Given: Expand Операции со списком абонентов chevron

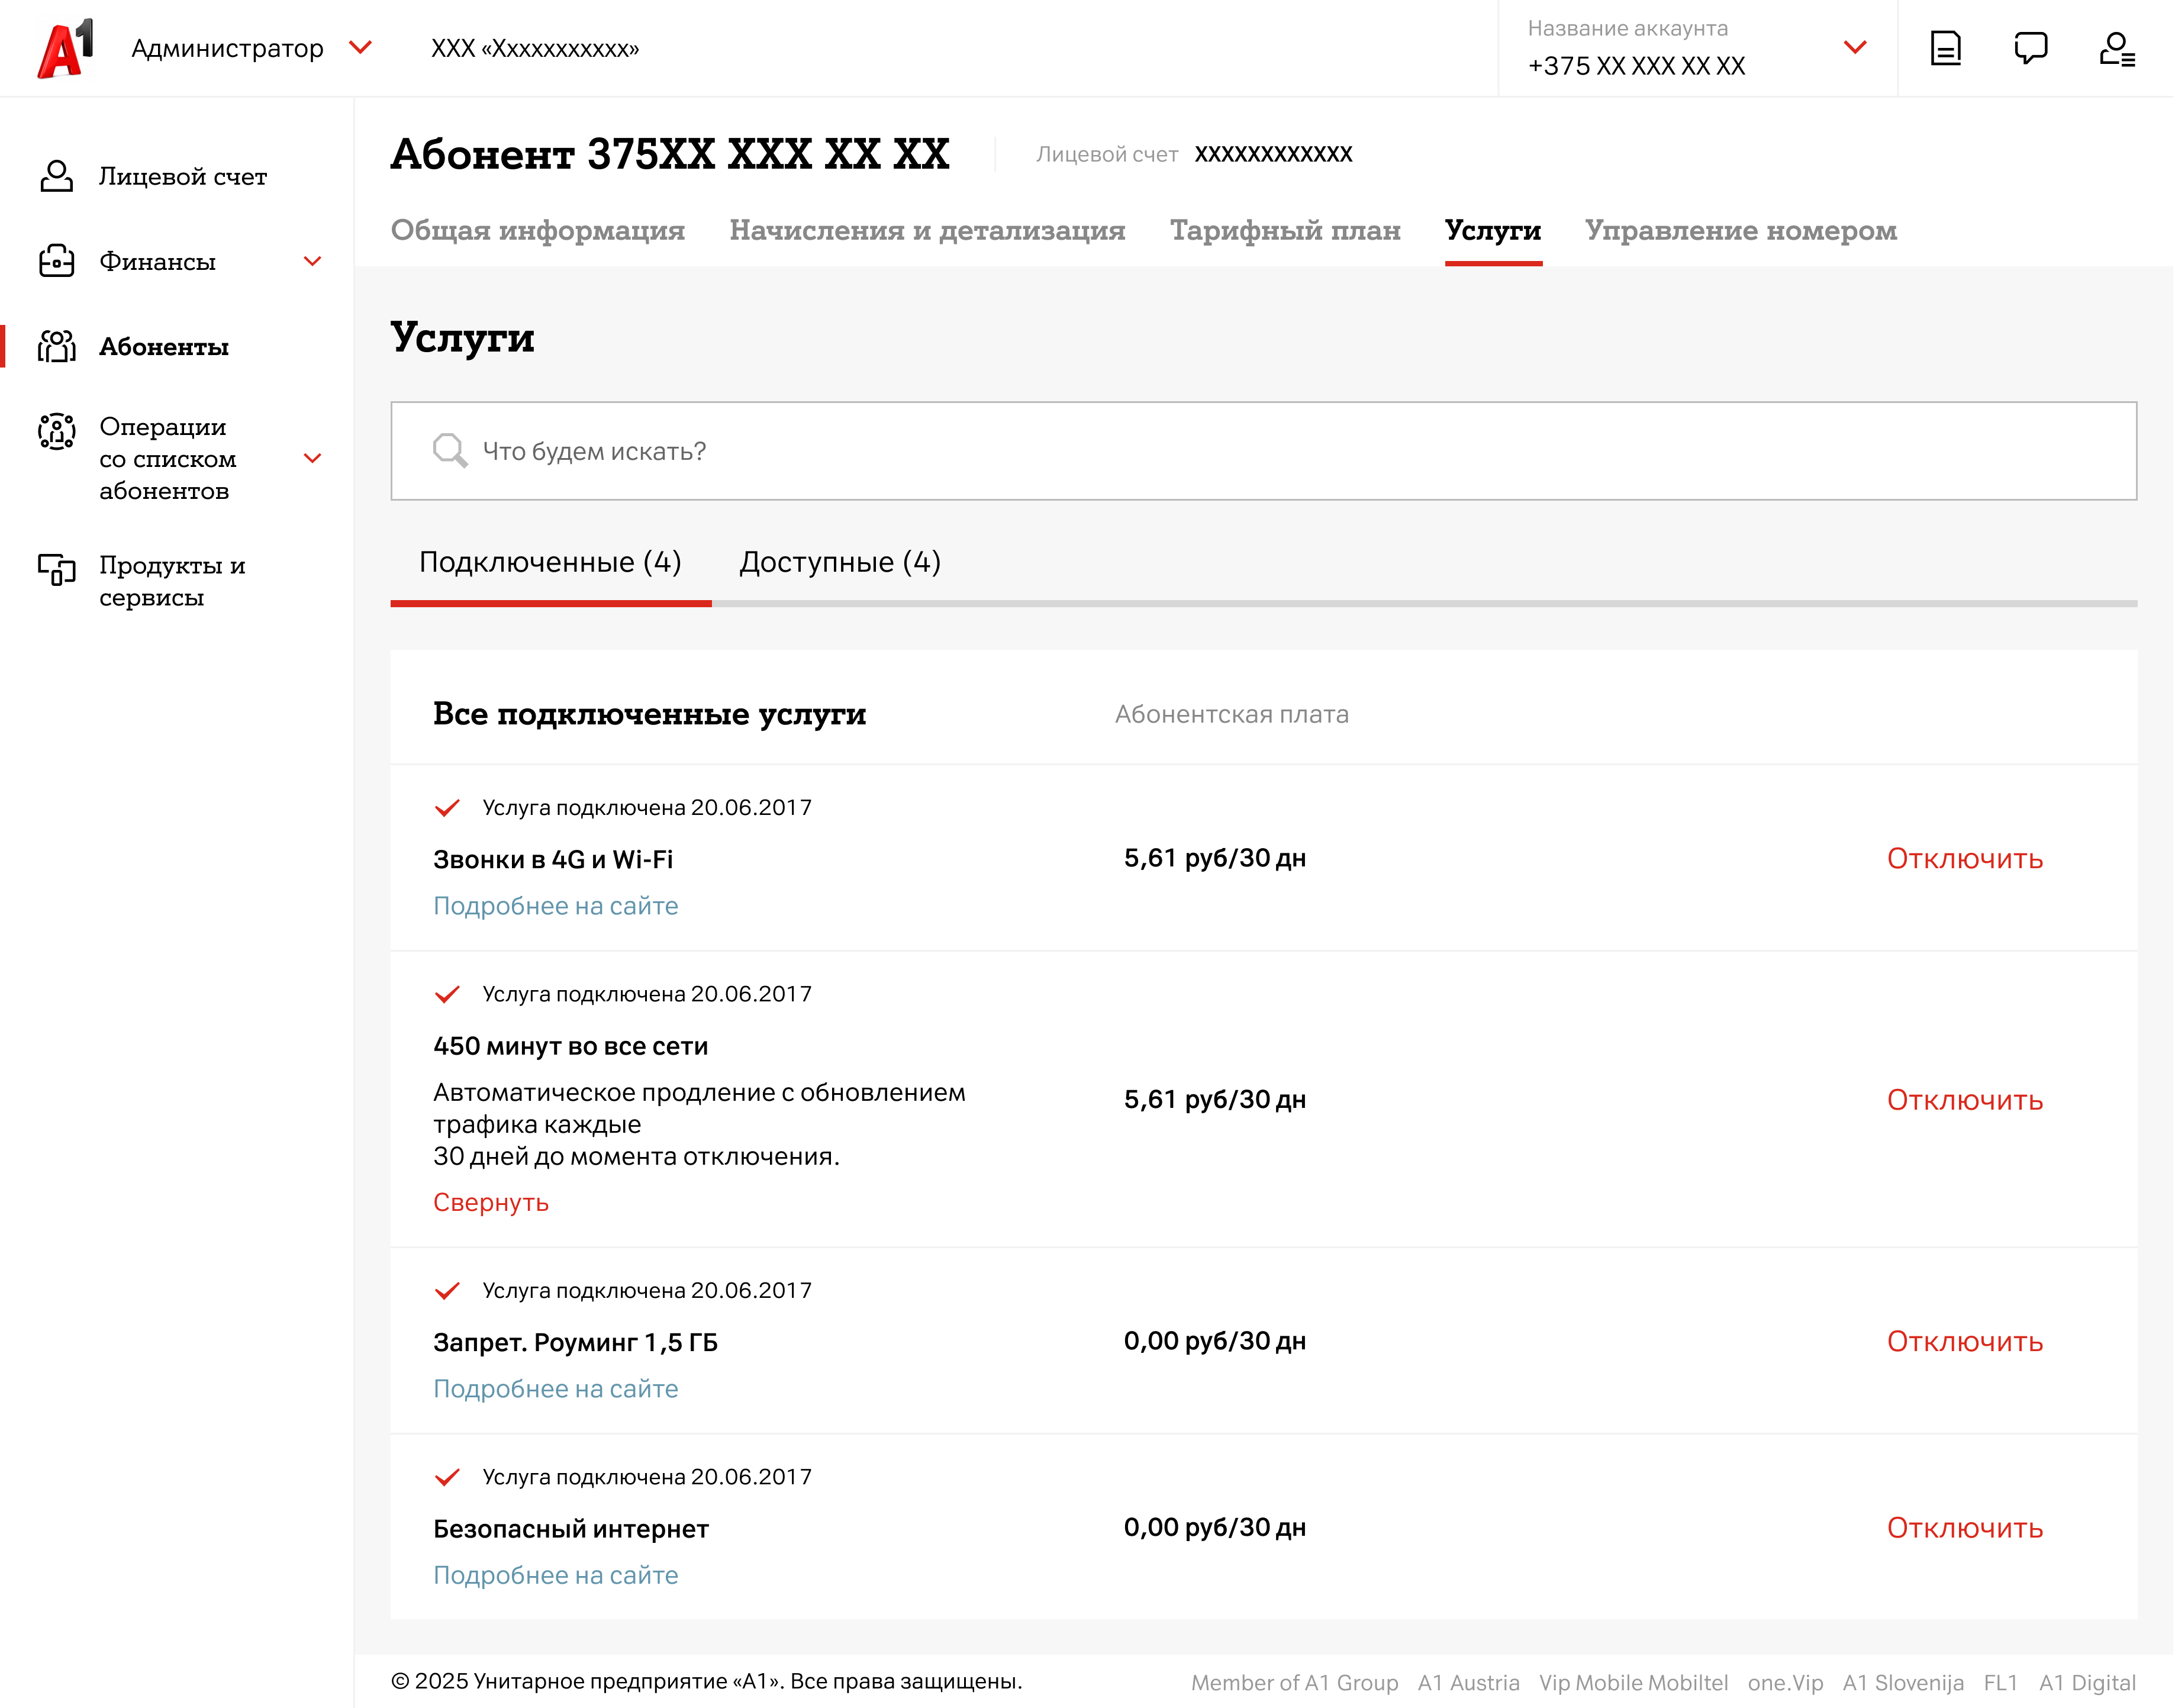Looking at the screenshot, I should [x=312, y=458].
